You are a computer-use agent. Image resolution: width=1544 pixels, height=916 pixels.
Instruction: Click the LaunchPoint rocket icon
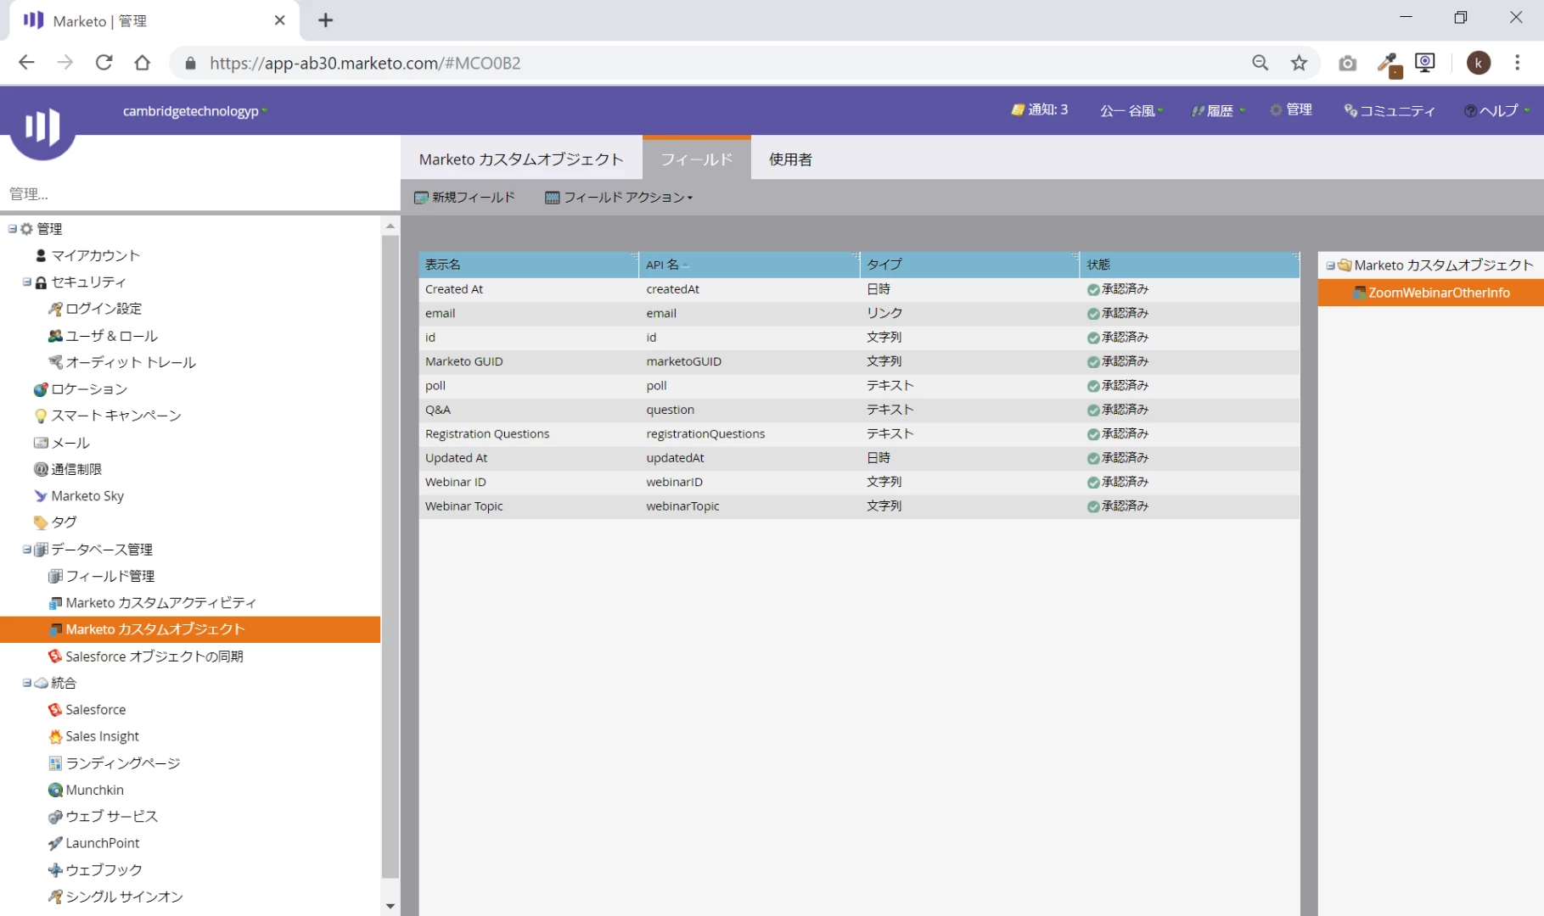point(55,843)
